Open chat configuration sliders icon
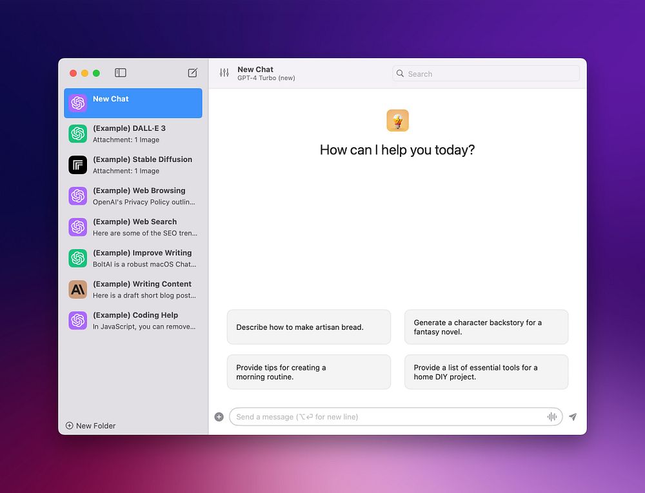This screenshot has width=645, height=493. 224,73
